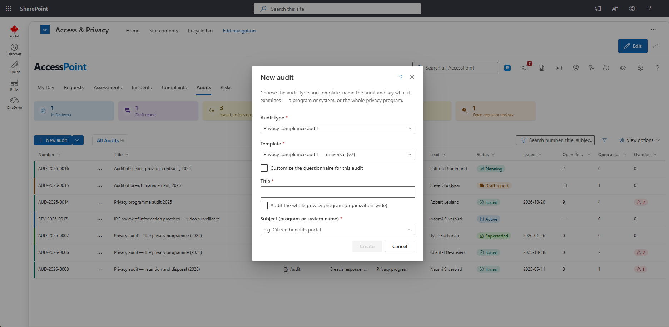
Task: Open the Status column header menu
Action: 486,155
